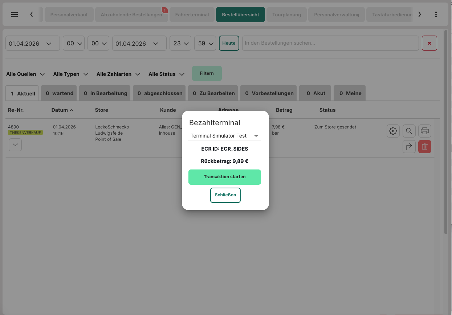Viewport: 452px width, 315px height.
Task: Print order 4890 with printer icon
Action: [x=425, y=131]
